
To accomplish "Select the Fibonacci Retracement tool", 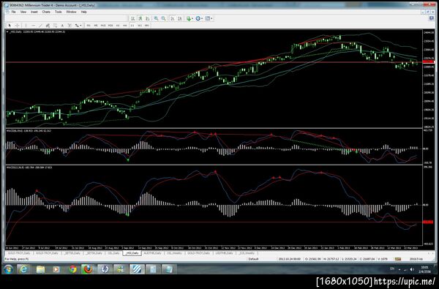I will [x=55, y=26].
